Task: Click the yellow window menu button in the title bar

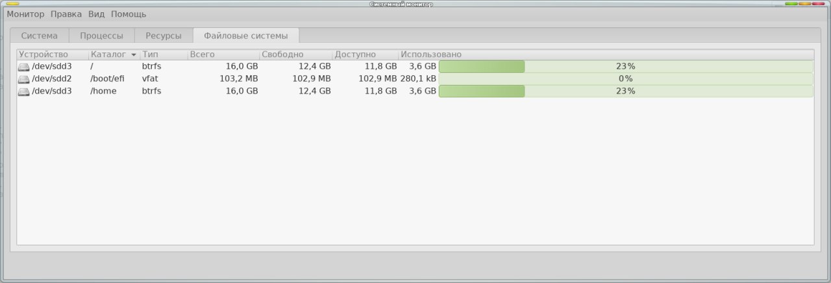Action: (x=12, y=4)
